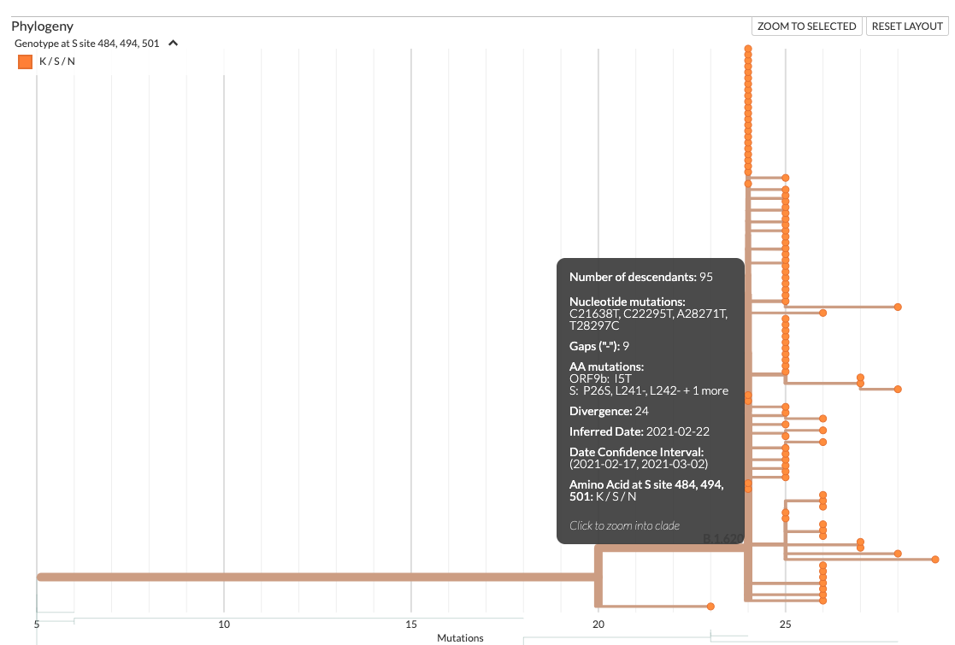Collapse the genotype legend with the chevron
The height and width of the screenshot is (645, 955).
tap(174, 42)
